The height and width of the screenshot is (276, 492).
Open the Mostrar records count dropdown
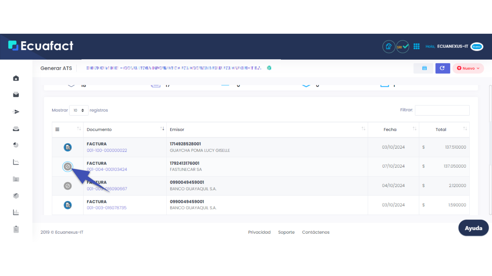[x=79, y=110]
